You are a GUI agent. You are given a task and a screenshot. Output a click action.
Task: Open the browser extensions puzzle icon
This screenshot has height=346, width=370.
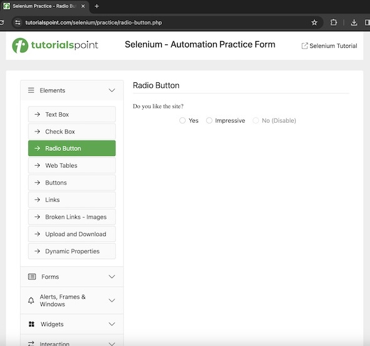pyautogui.click(x=333, y=22)
